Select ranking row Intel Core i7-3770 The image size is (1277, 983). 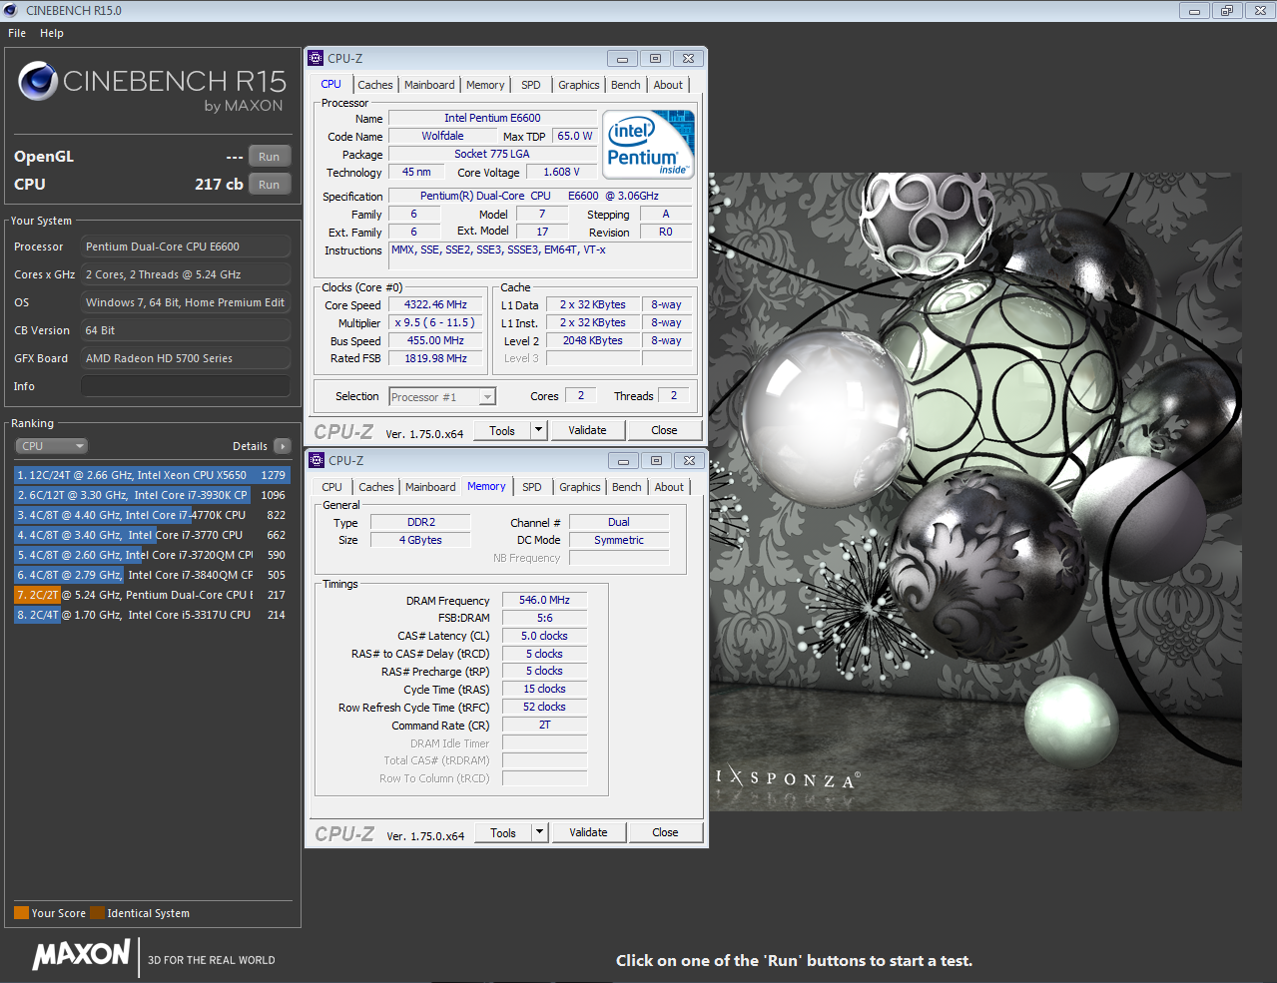(152, 535)
